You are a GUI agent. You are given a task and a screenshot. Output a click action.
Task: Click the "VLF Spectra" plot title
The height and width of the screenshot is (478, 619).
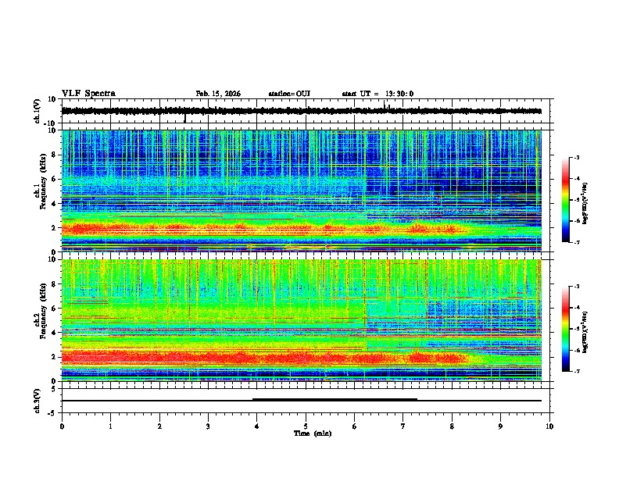[89, 94]
